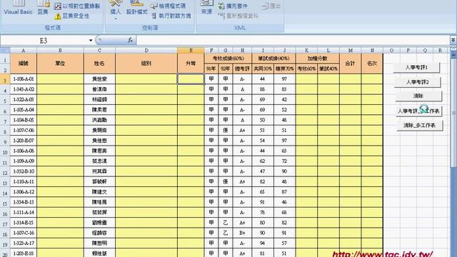Open the XML 來源 source pane

click(206, 8)
